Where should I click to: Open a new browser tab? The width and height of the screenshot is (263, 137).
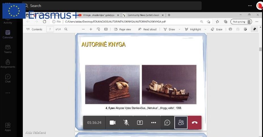[169, 15]
